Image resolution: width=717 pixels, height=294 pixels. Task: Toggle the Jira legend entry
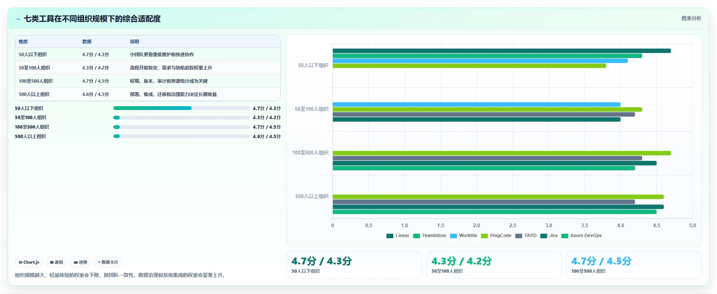(x=549, y=236)
